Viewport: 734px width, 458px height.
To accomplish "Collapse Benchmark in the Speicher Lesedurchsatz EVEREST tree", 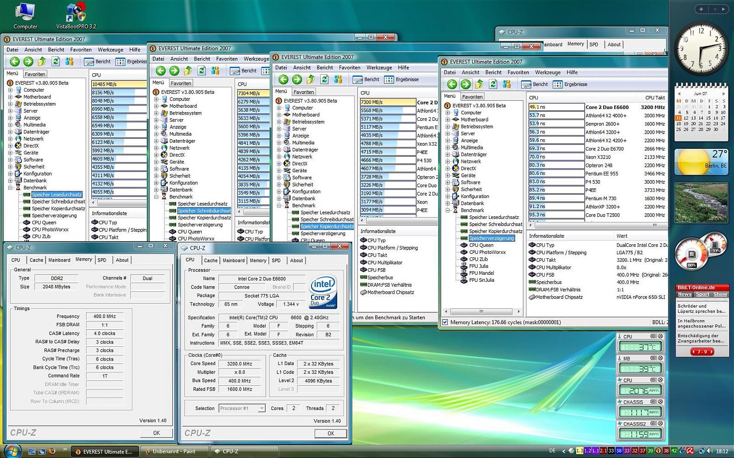I will tap(10, 188).
